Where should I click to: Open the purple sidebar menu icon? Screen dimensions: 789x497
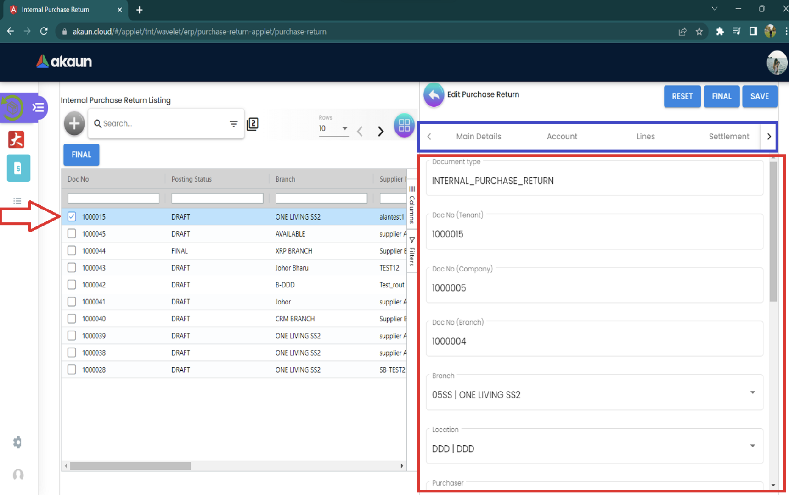[38, 108]
